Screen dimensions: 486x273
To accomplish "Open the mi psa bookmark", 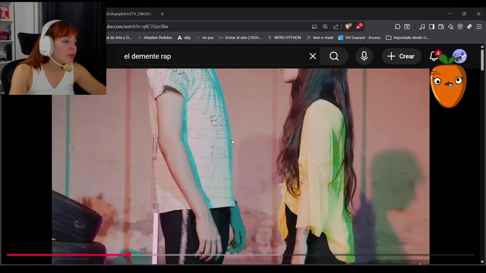I will click(x=205, y=38).
